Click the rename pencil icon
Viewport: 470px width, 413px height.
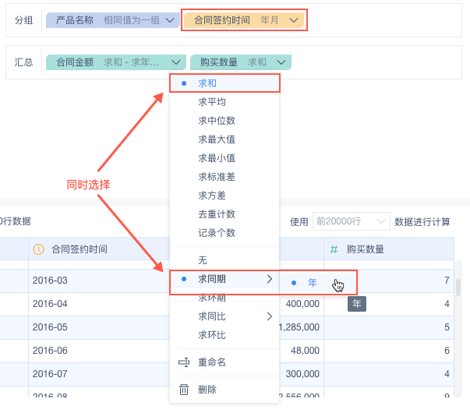coord(185,362)
